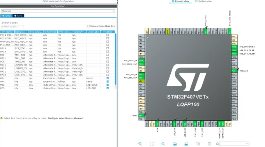The image size is (265, 147).
Task: Select the PE9 row in table
Action: pyautogui.click(x=57, y=55)
